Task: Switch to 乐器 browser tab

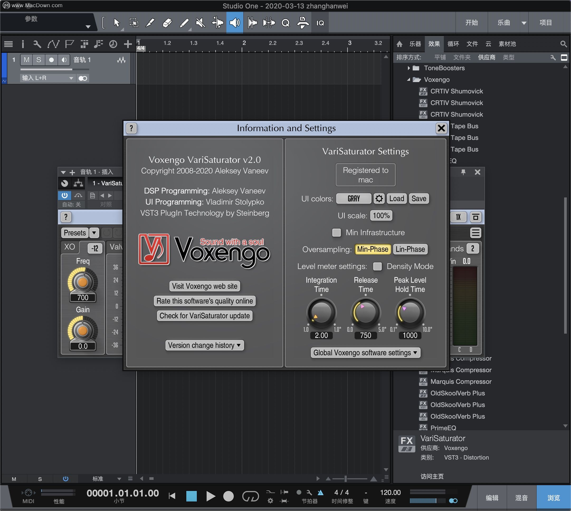Action: point(415,44)
